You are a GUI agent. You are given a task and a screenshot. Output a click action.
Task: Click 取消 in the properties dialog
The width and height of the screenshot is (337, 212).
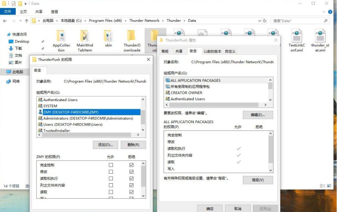[238, 209]
